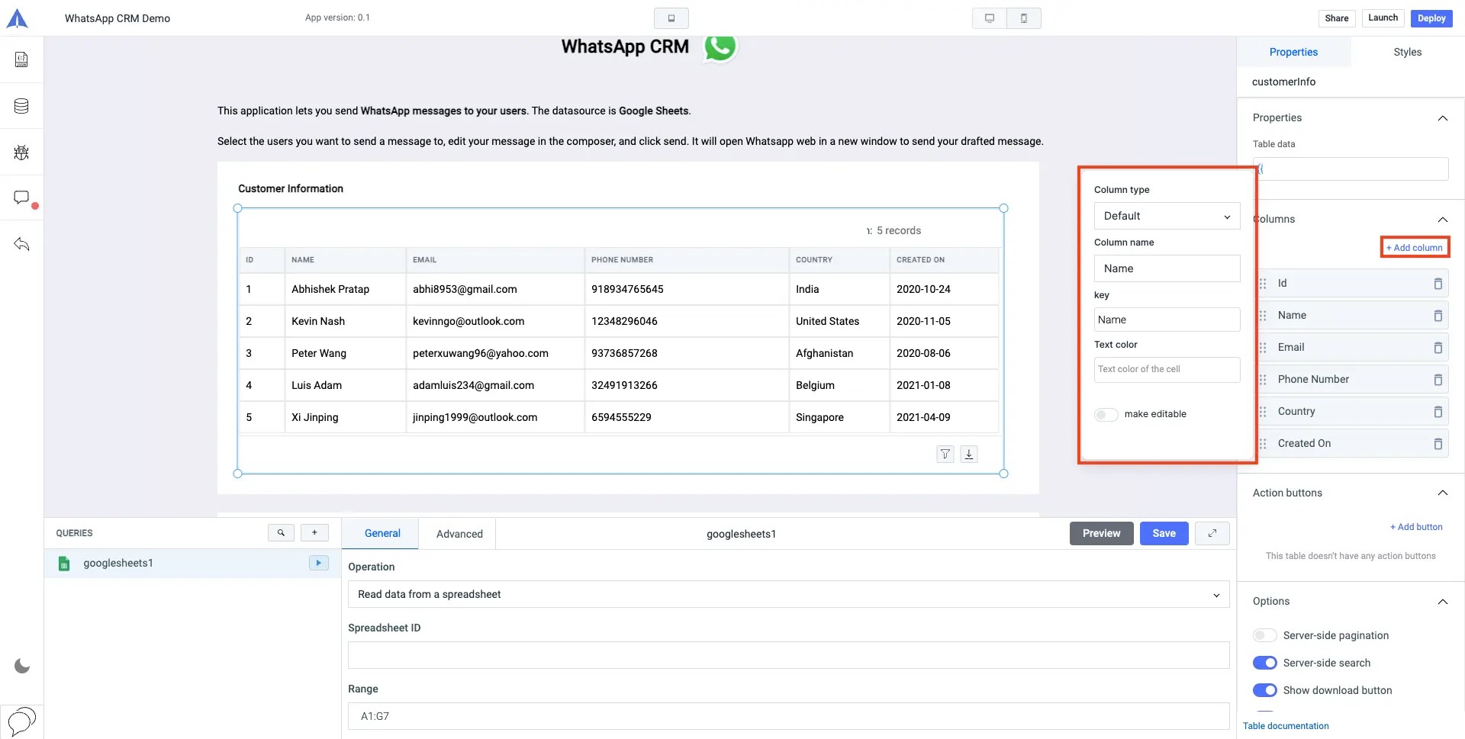Viewport: 1465px width, 739px height.
Task: Open the Datasources panel in the left sidebar
Action: coord(21,106)
